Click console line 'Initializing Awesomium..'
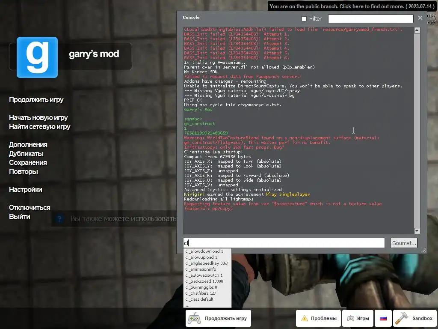 pos(215,63)
